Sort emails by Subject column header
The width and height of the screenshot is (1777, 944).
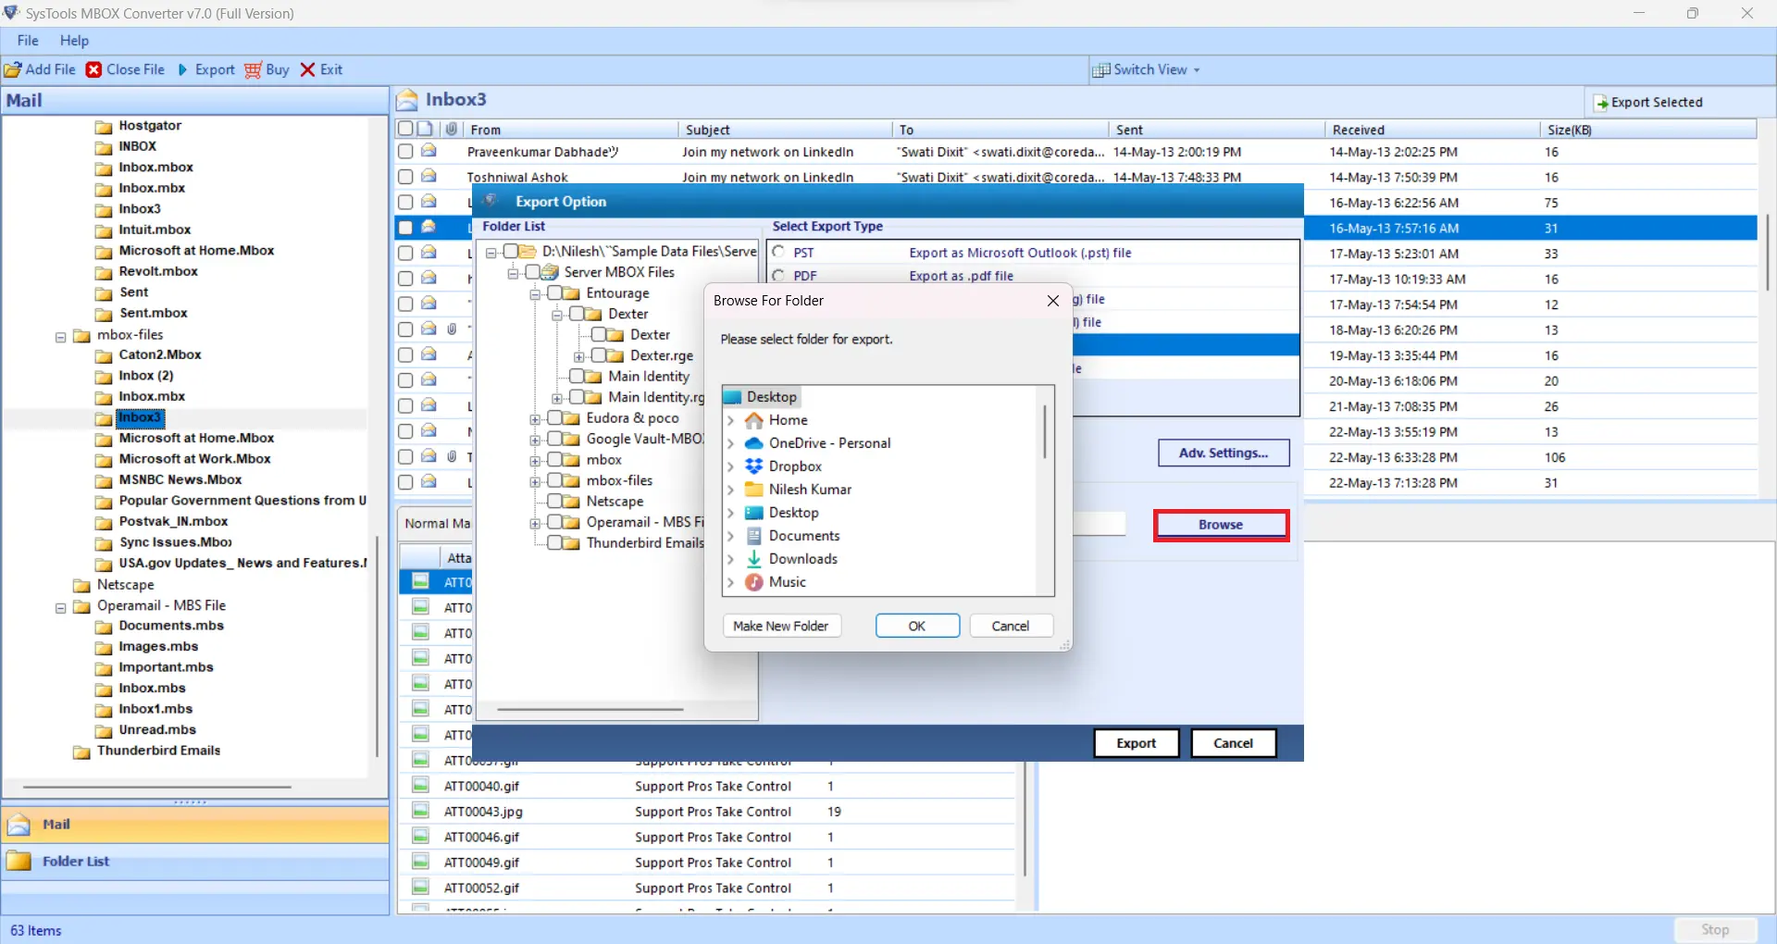(x=785, y=130)
